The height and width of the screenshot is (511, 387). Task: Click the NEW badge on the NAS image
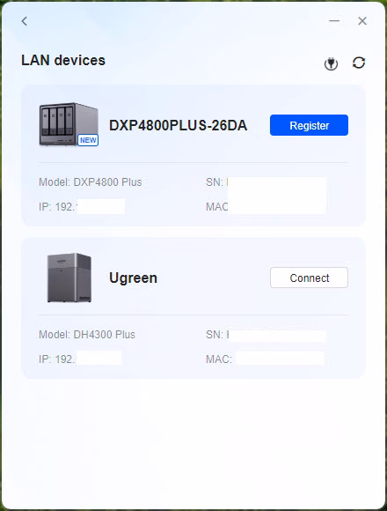point(88,140)
